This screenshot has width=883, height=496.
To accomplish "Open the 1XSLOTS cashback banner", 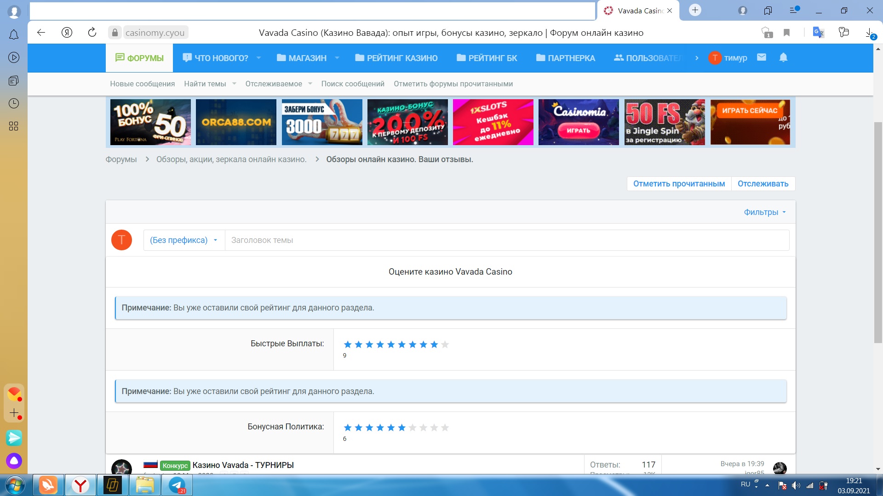I will [493, 122].
